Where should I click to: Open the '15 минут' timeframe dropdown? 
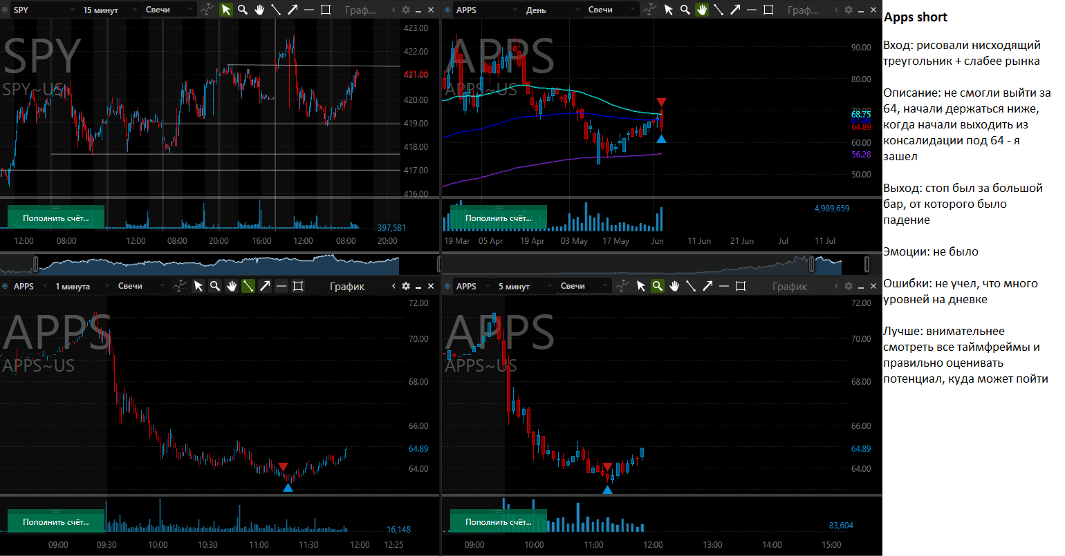[x=109, y=10]
